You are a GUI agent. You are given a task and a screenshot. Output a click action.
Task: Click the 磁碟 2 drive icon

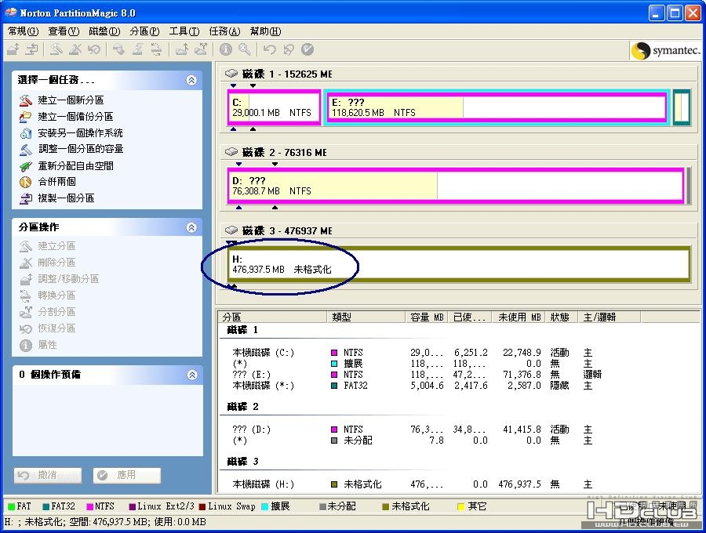(x=231, y=151)
